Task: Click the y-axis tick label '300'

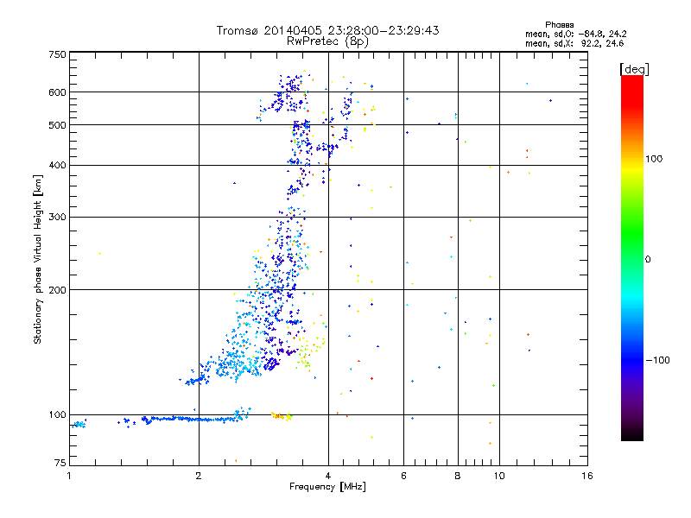Action: [x=57, y=217]
